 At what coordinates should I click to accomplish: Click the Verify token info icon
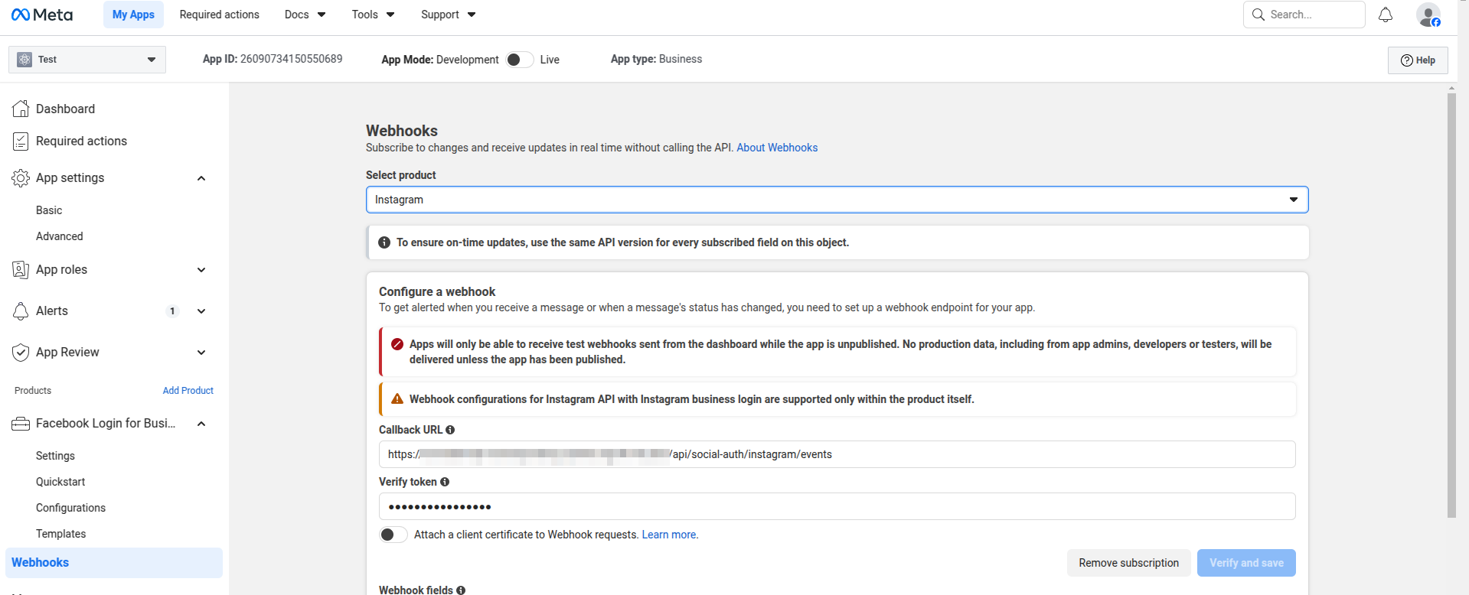445,482
